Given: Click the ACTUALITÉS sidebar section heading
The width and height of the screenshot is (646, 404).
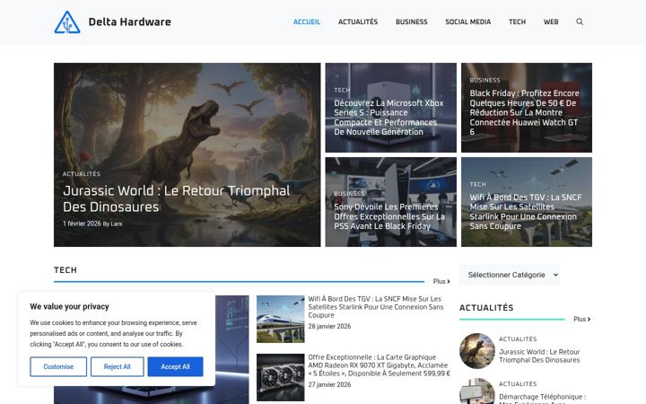Looking at the screenshot, I should [486, 308].
